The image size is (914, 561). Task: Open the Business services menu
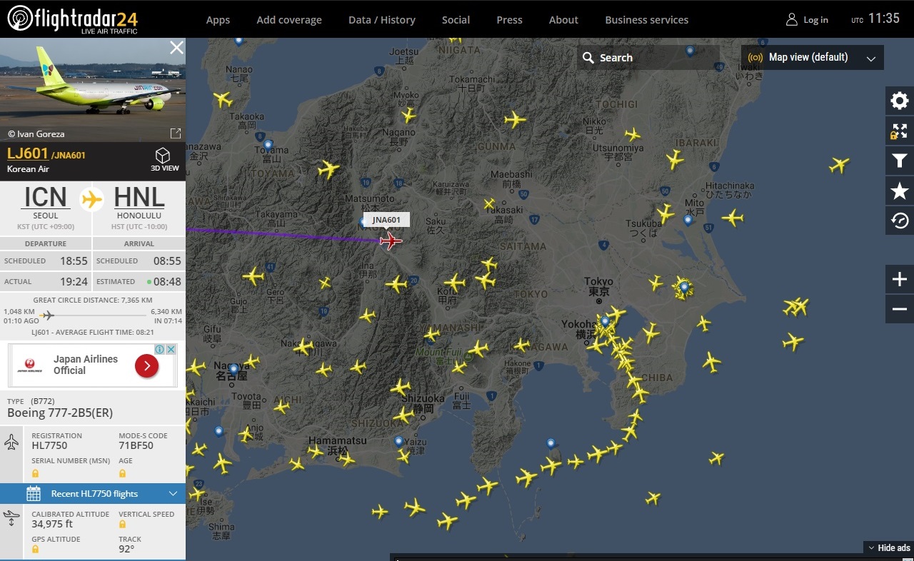pyautogui.click(x=647, y=20)
